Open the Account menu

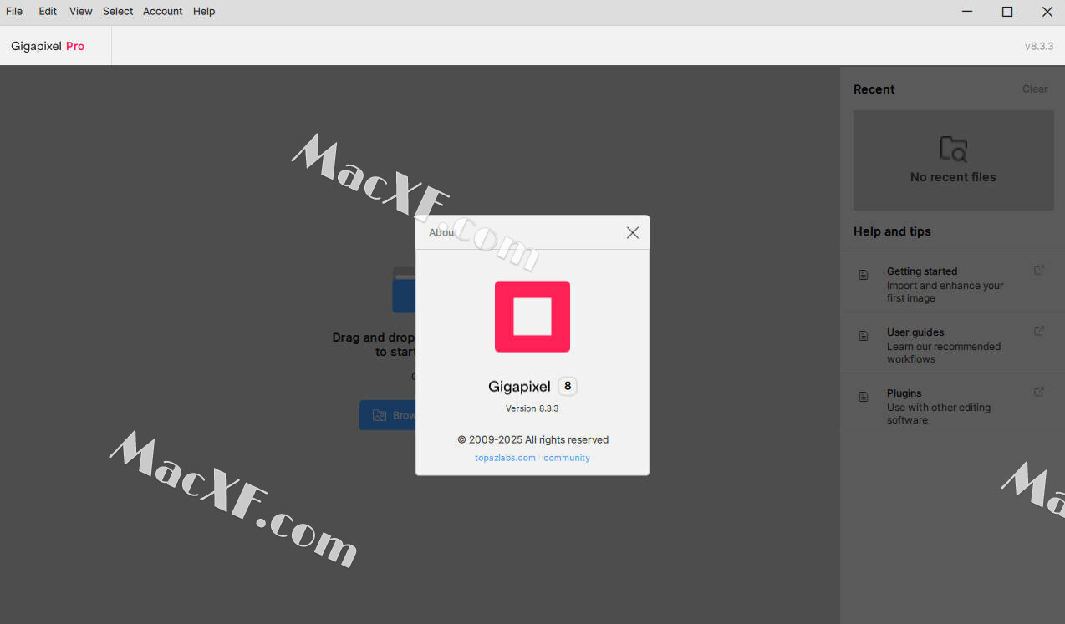(x=163, y=11)
